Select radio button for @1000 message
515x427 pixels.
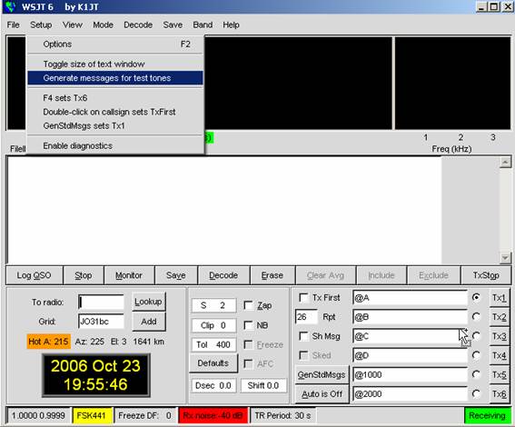[476, 374]
